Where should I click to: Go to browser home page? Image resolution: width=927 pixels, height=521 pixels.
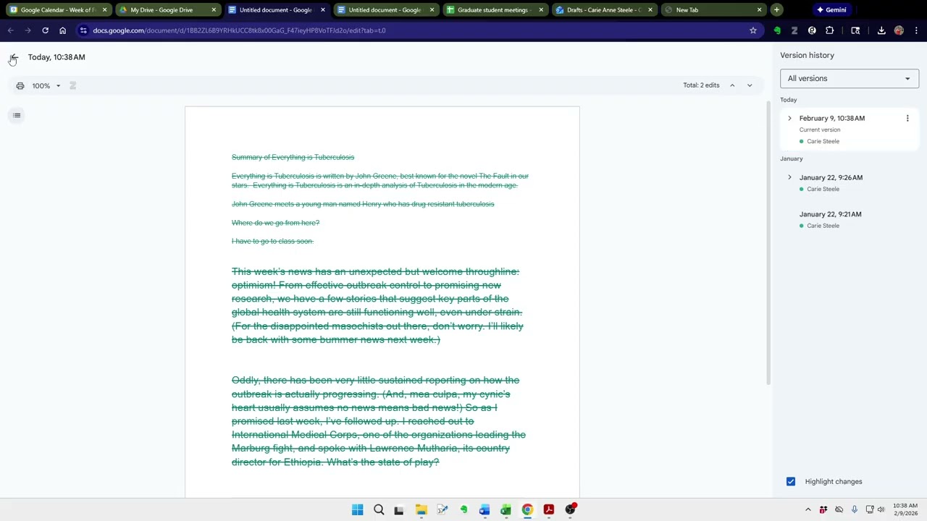coord(62,30)
